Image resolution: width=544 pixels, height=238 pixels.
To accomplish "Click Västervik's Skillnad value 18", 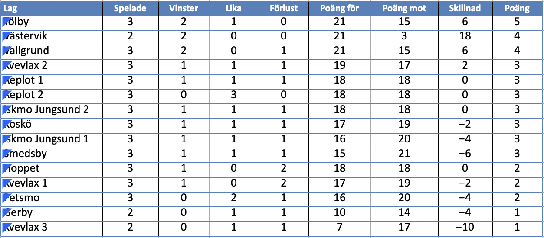I will (465, 36).
